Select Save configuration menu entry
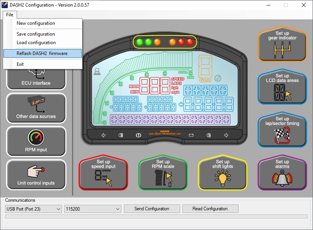313x230 pixels. tap(36, 34)
